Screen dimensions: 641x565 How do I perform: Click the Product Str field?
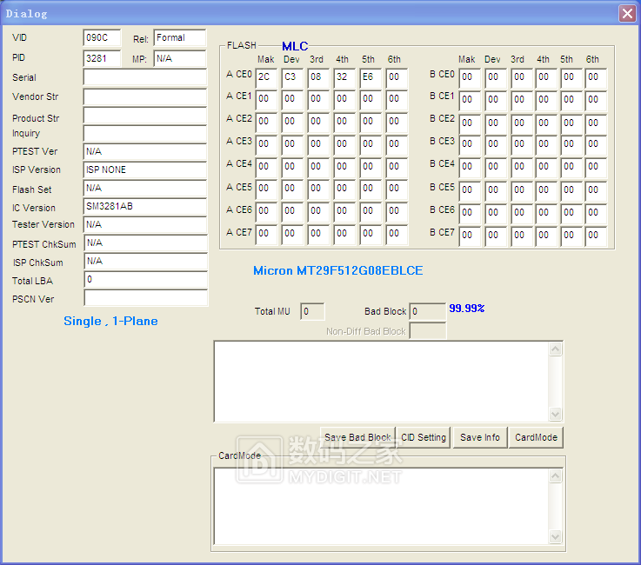[x=145, y=116]
